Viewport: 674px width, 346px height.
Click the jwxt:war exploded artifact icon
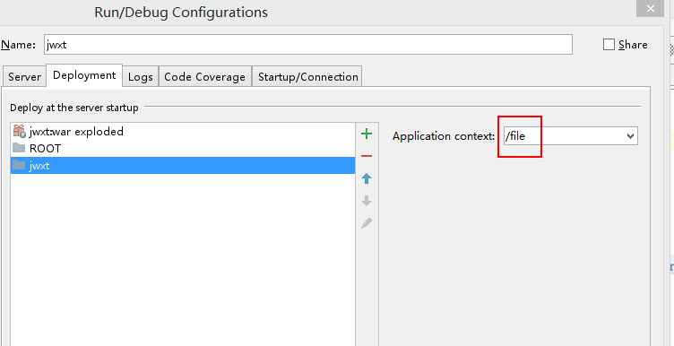pos(20,131)
